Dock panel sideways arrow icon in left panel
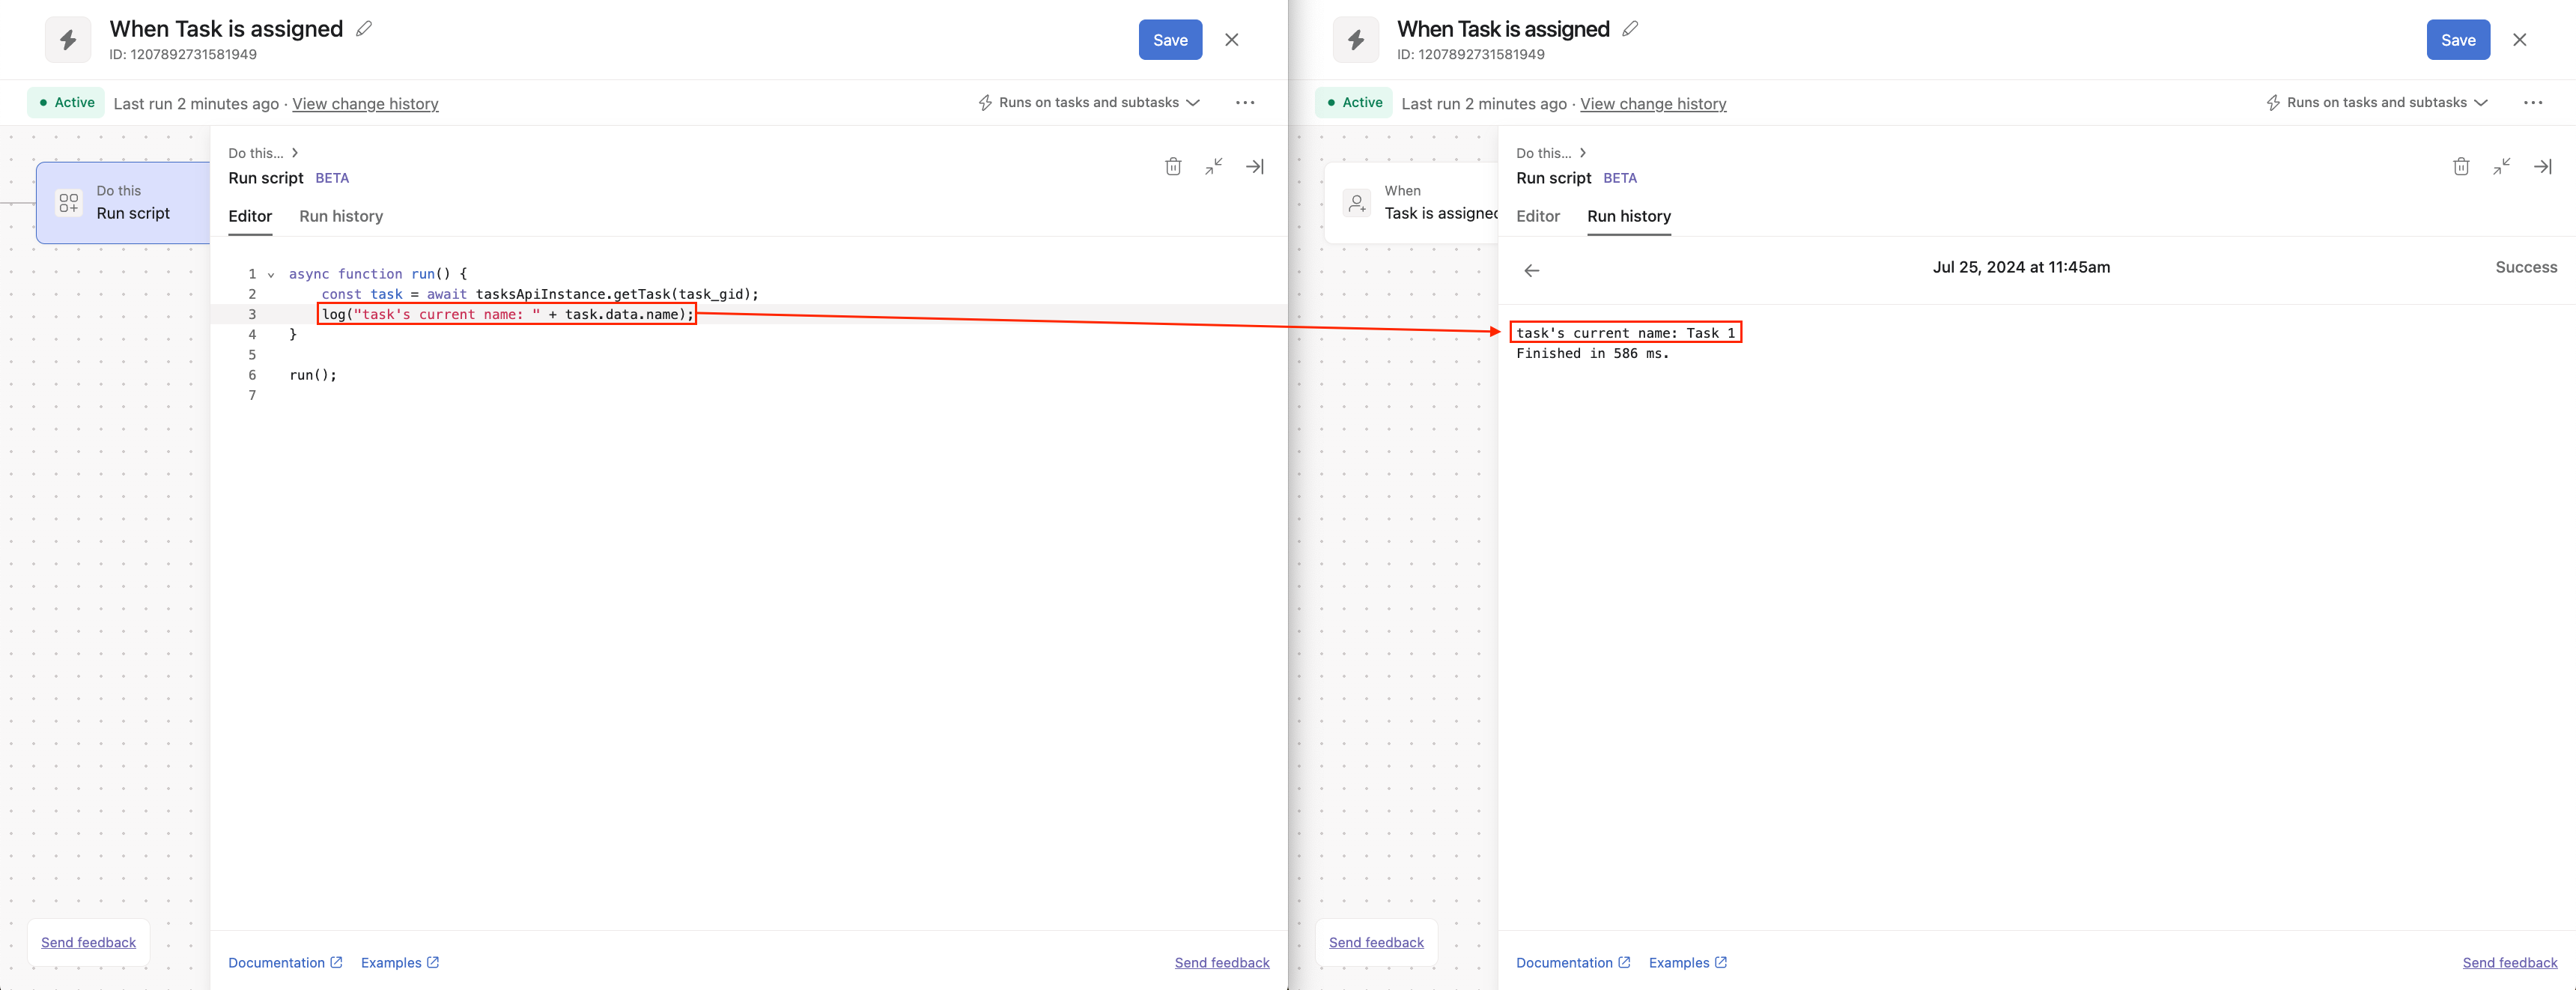The width and height of the screenshot is (2576, 990). [x=1255, y=166]
